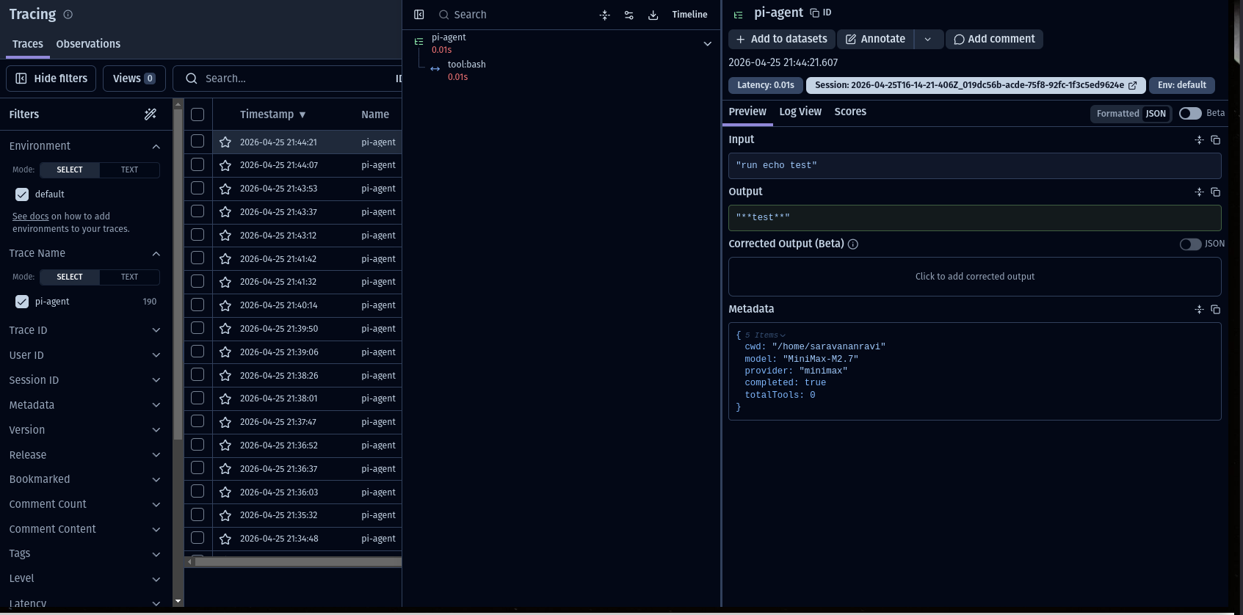Viewport: 1243px width, 615px height.
Task: Click the trace tree Search field
Action: (514, 15)
